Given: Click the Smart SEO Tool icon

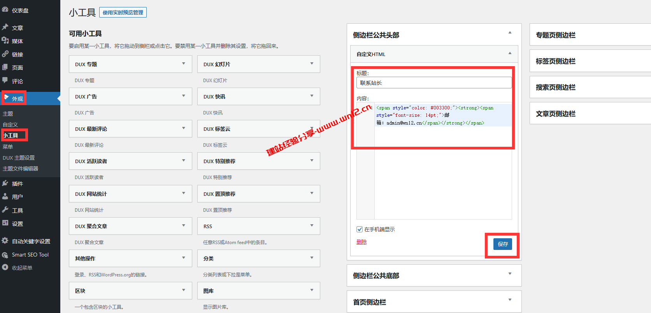Looking at the screenshot, I should click(x=5, y=255).
